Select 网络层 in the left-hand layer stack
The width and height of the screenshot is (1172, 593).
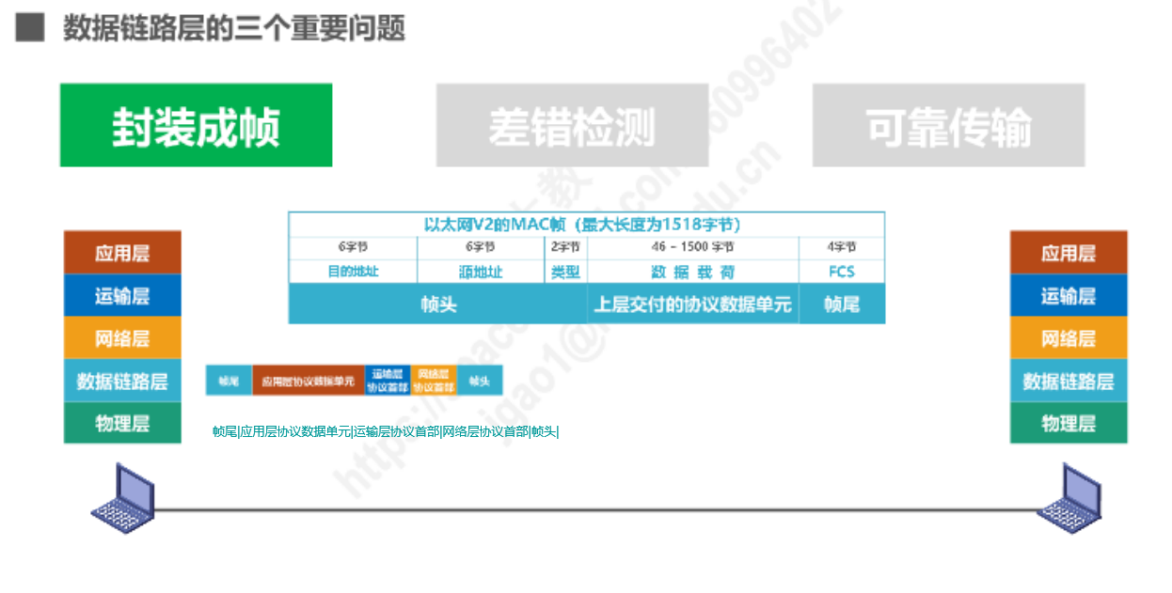(x=122, y=338)
